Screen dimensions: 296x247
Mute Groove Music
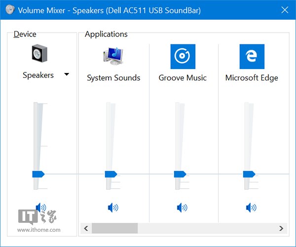click(x=182, y=208)
